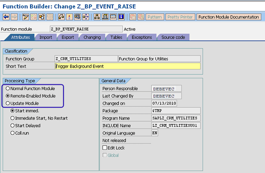
Task: Click Program Name SAPLZ_CRM_UTILITIES
Action: tap(176, 118)
